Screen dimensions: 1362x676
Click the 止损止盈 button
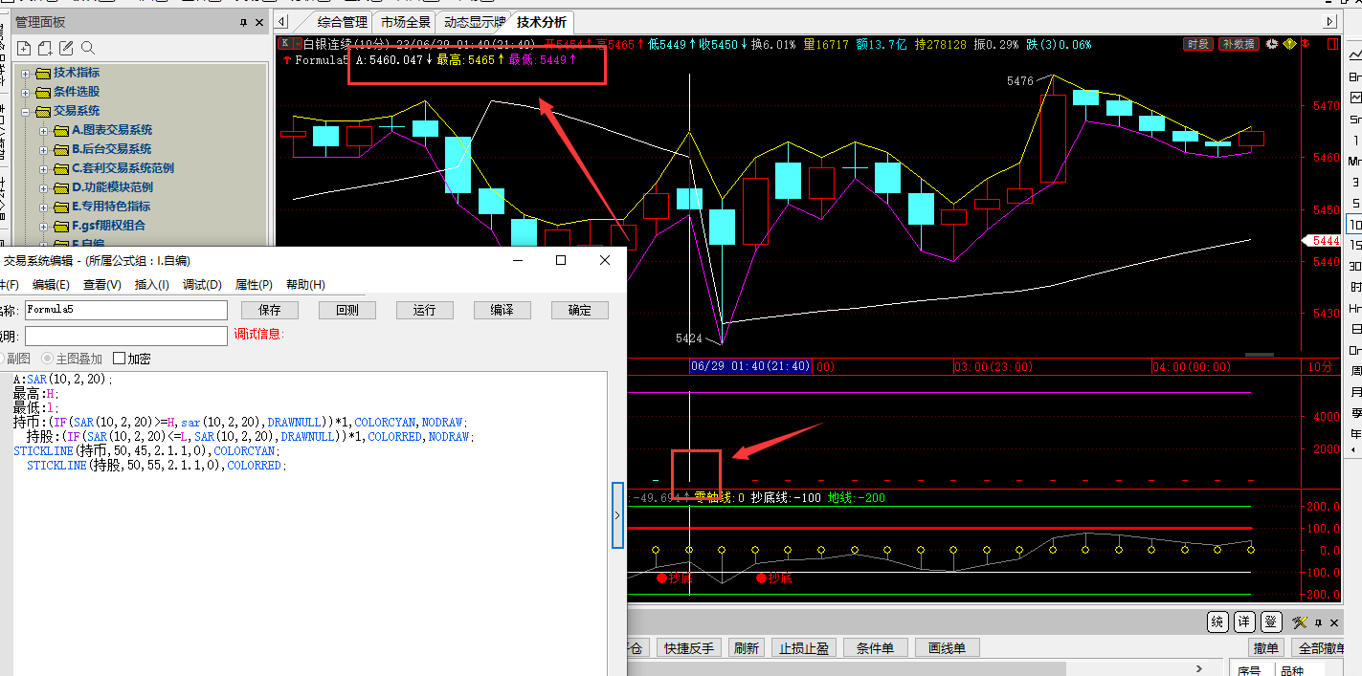804,648
